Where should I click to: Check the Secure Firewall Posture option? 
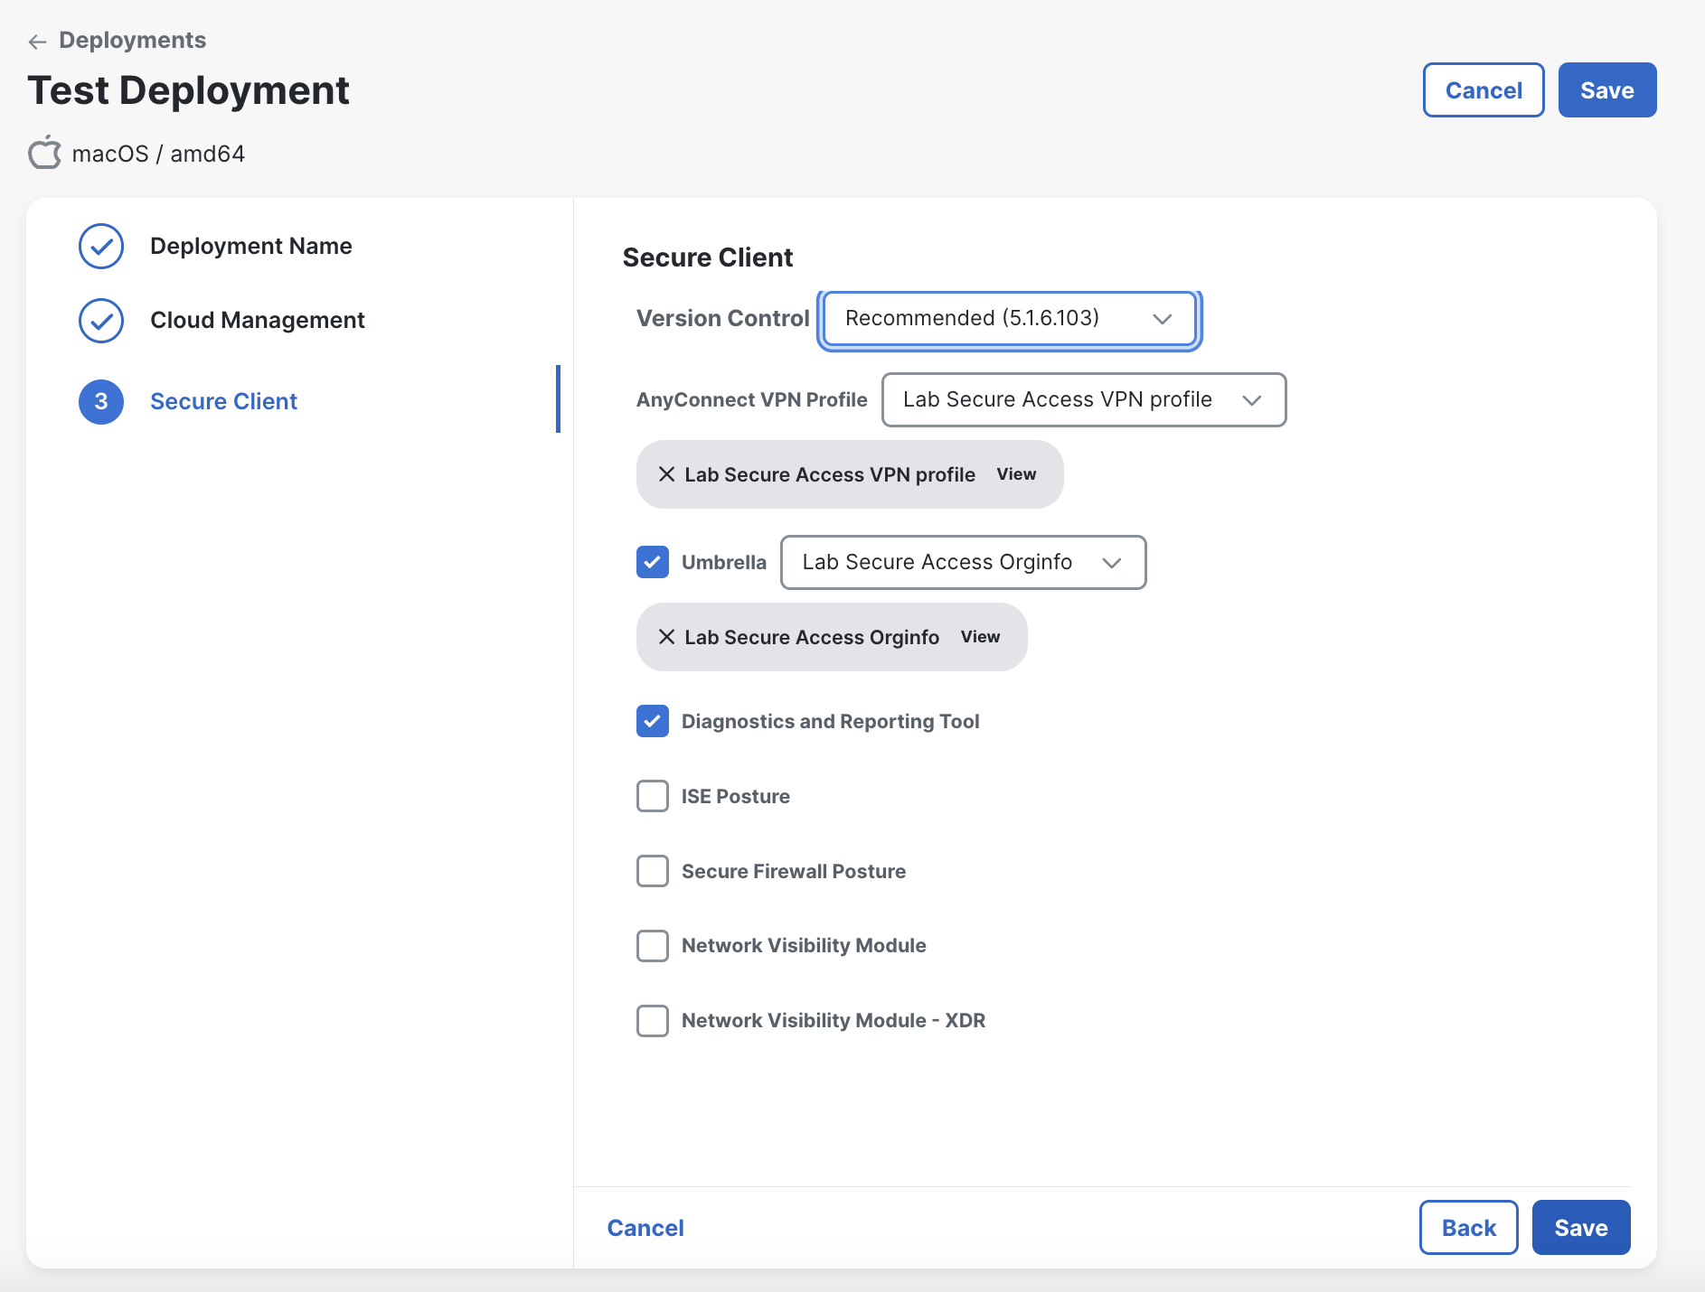pyautogui.click(x=653, y=871)
